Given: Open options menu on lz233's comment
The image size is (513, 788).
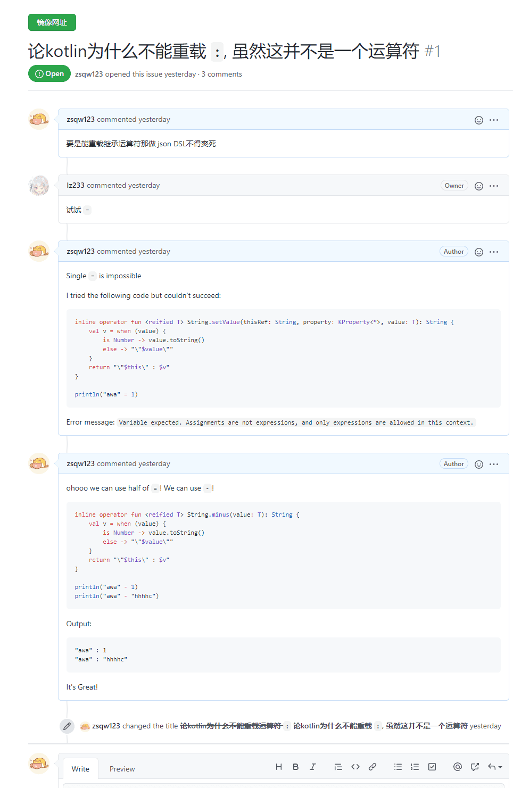Looking at the screenshot, I should 494,186.
